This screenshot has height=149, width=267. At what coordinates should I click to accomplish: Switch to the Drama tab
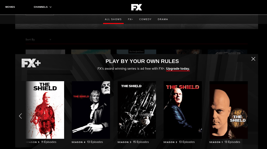point(163,19)
